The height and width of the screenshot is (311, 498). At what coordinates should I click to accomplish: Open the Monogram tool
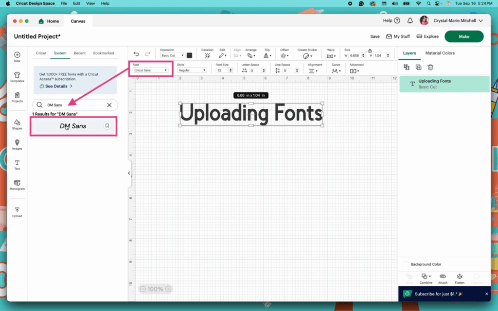pos(17,185)
